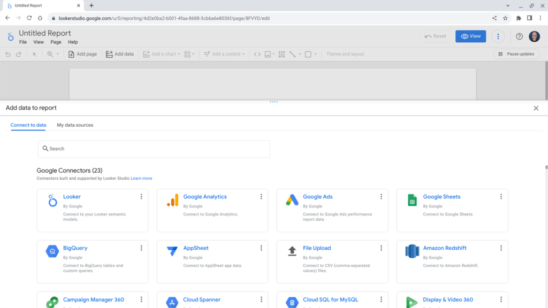The width and height of the screenshot is (548, 308).
Task: Pick the File Upload connector icon
Action: tap(292, 251)
